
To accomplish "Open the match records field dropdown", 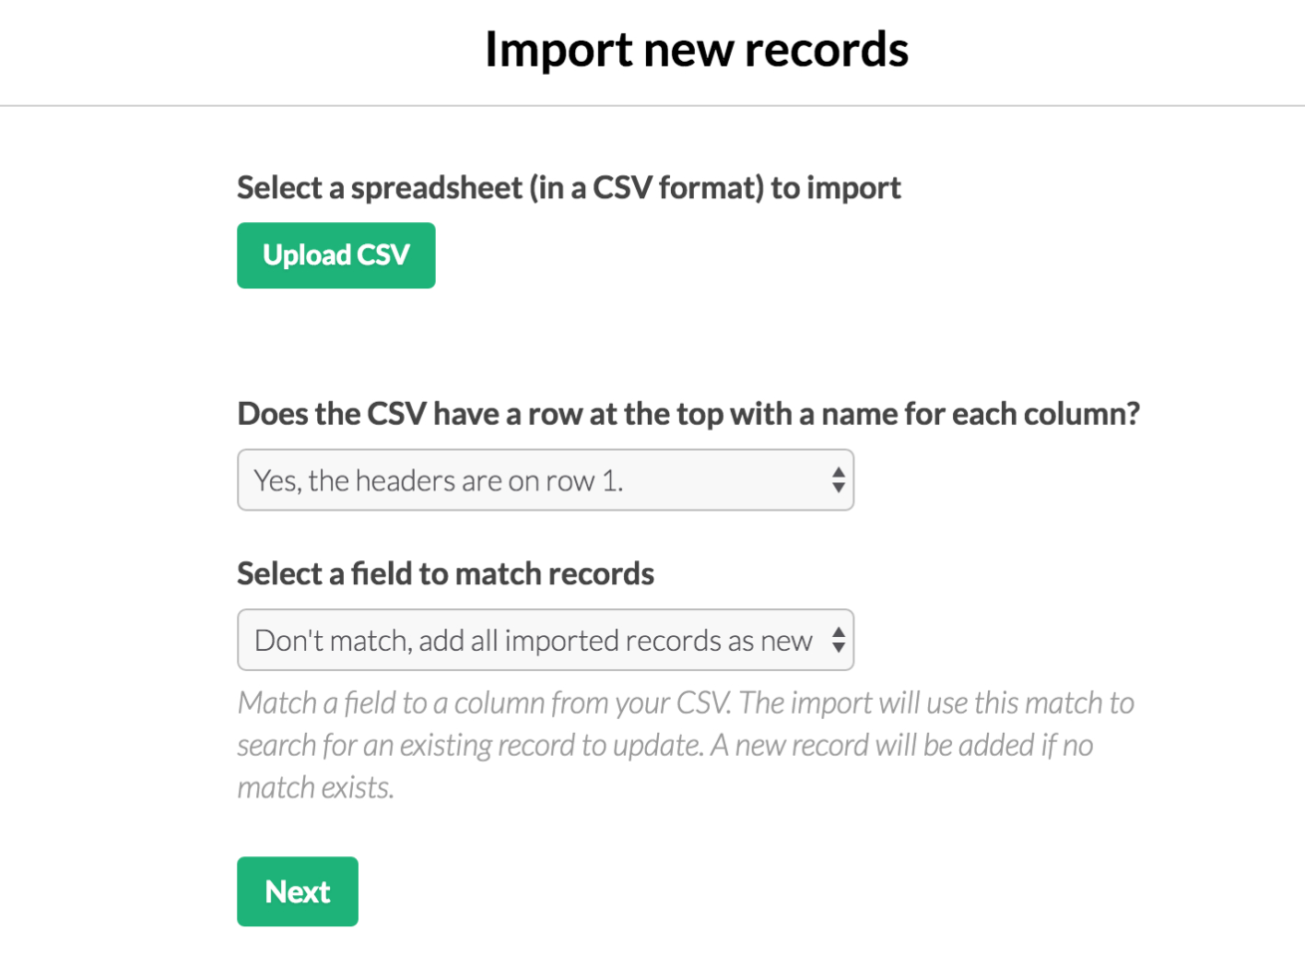I will click(x=545, y=640).
